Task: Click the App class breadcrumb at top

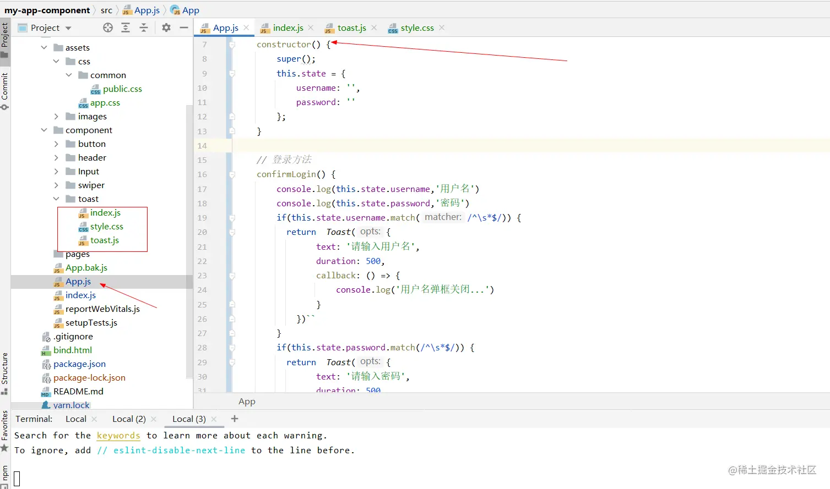Action: tap(185, 10)
